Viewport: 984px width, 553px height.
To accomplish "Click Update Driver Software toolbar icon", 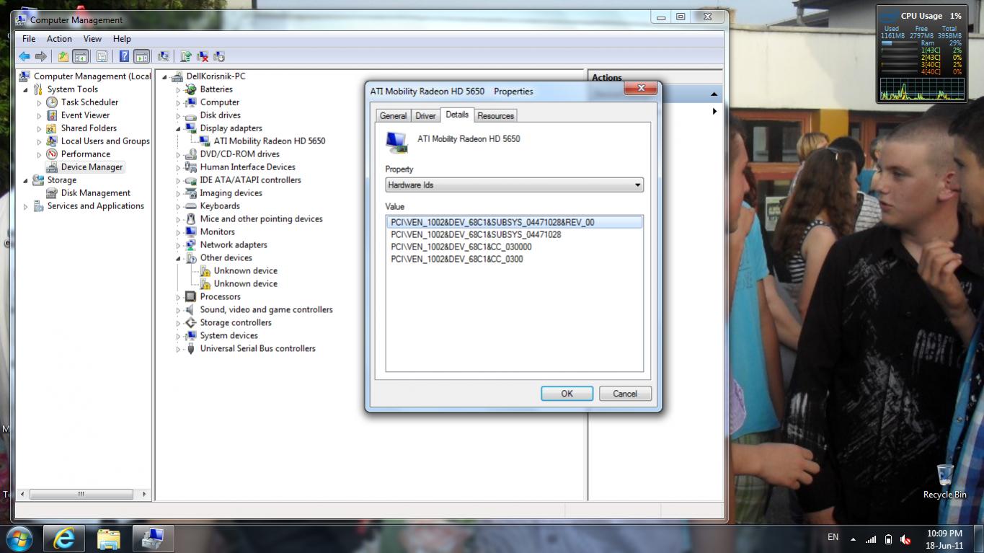I will click(x=186, y=56).
